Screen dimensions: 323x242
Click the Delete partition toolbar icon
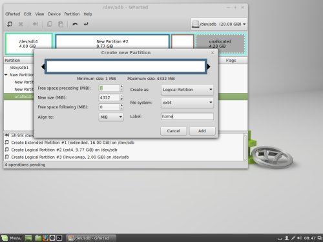tap(21, 24)
